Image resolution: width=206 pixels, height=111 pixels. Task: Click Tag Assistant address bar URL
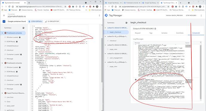click(x=41, y=7)
